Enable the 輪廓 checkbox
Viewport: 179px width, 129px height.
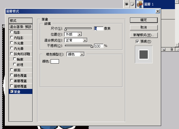pos(15,59)
